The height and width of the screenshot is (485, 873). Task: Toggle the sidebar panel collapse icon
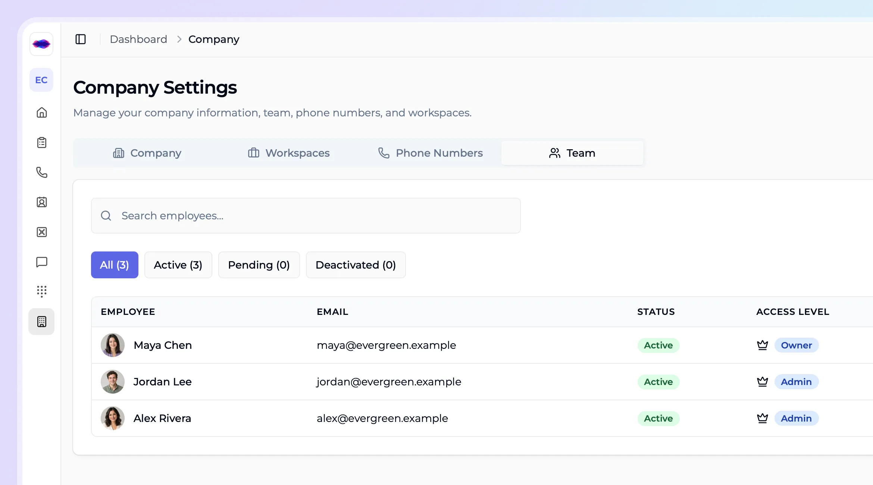(x=81, y=39)
